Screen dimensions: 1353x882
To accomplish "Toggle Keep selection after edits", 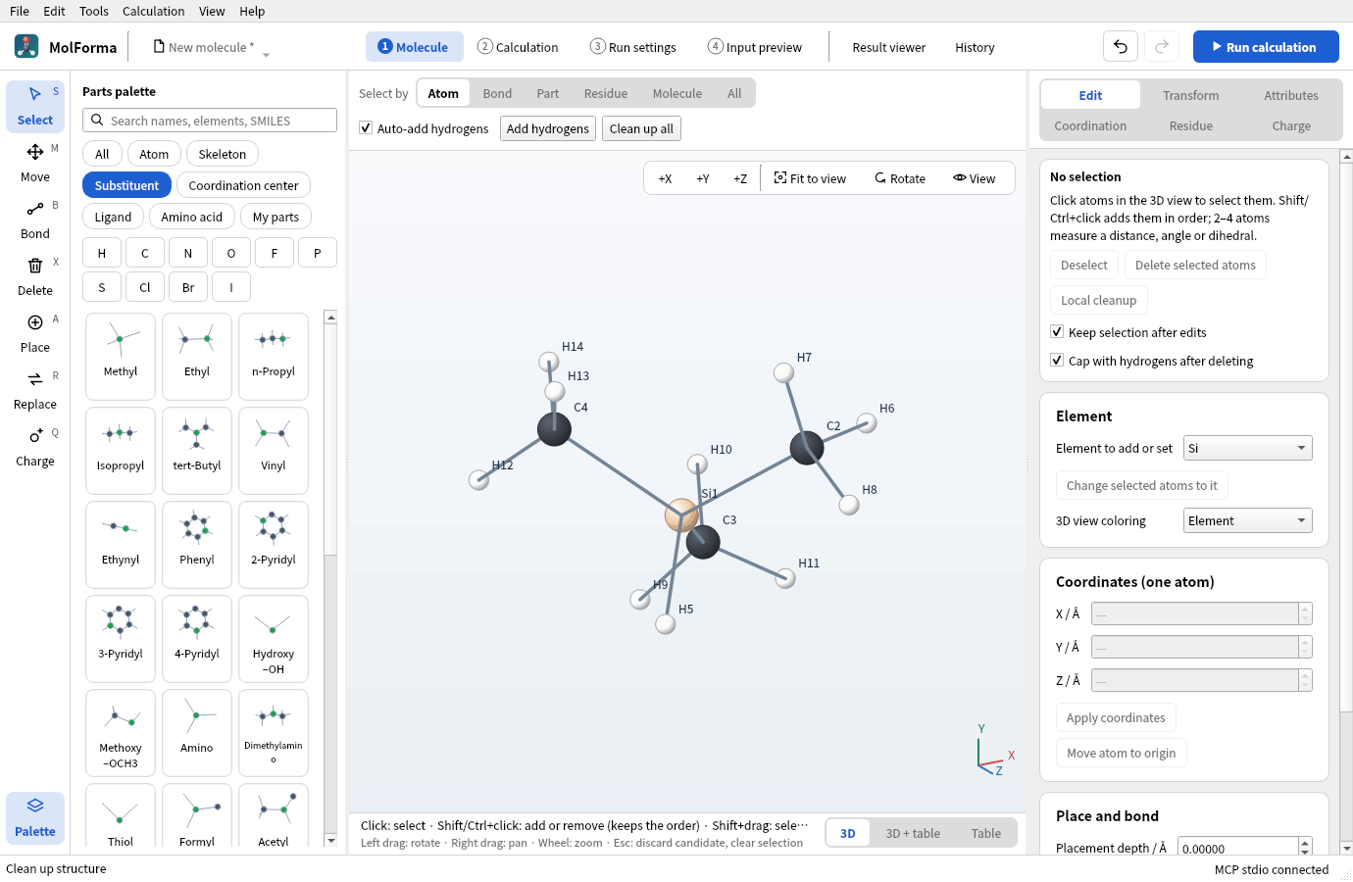I will point(1057,332).
